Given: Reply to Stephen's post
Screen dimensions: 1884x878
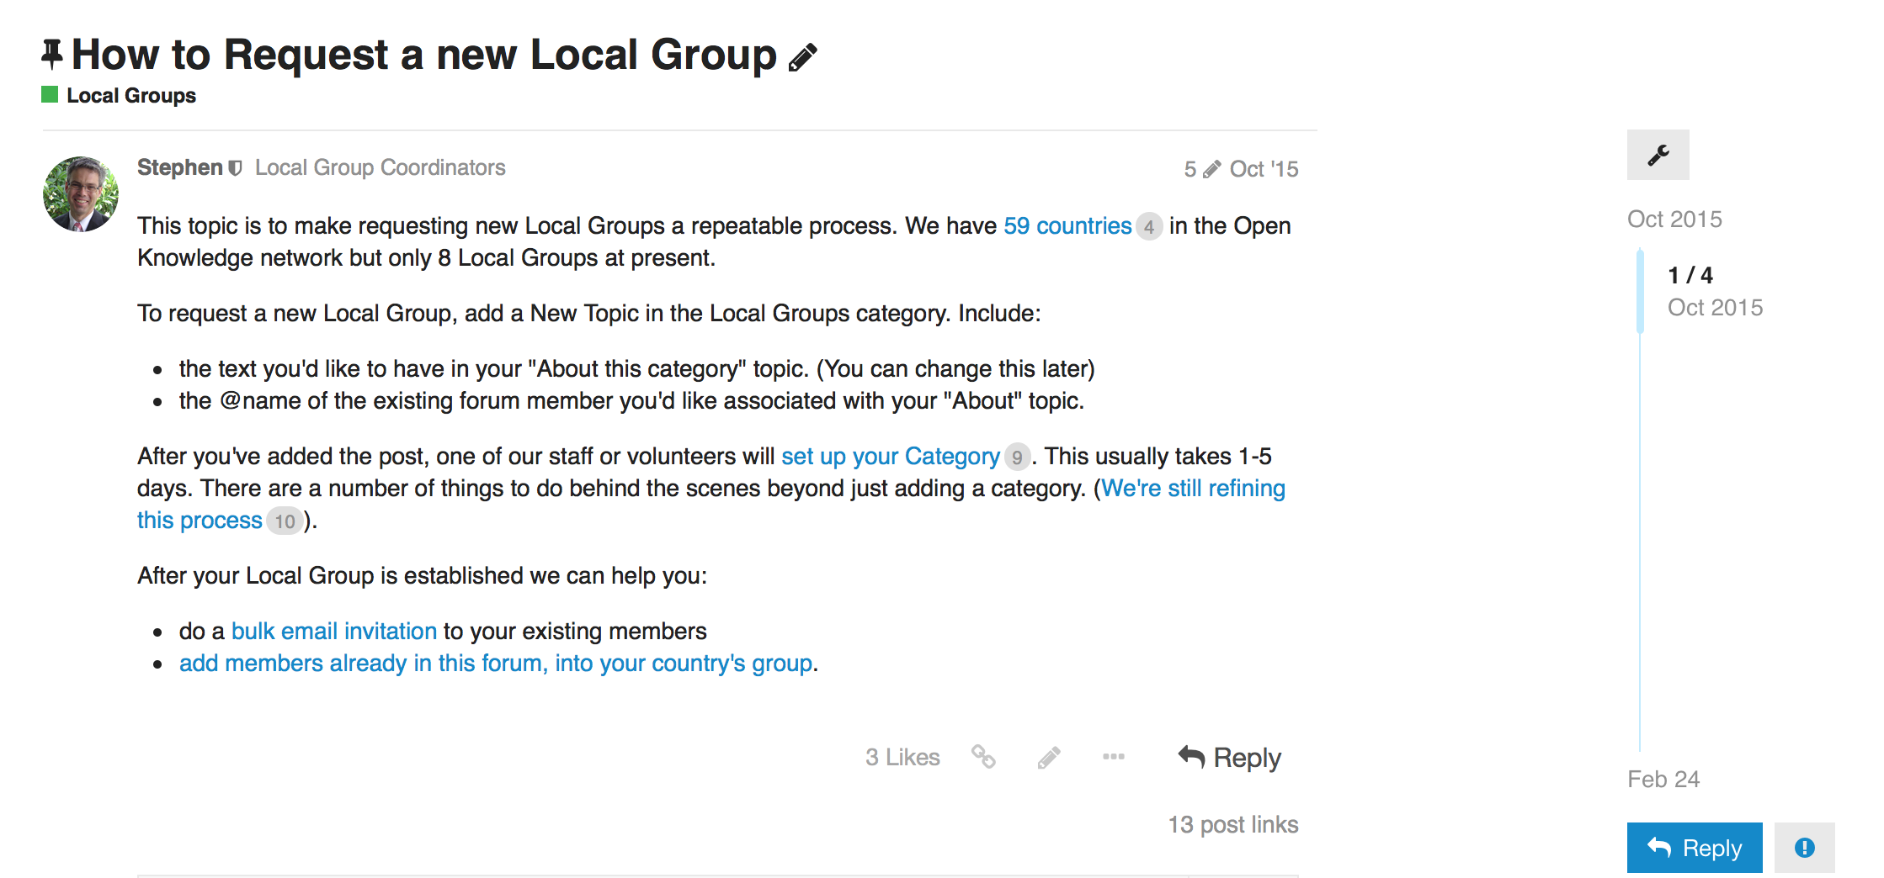Looking at the screenshot, I should [1229, 757].
